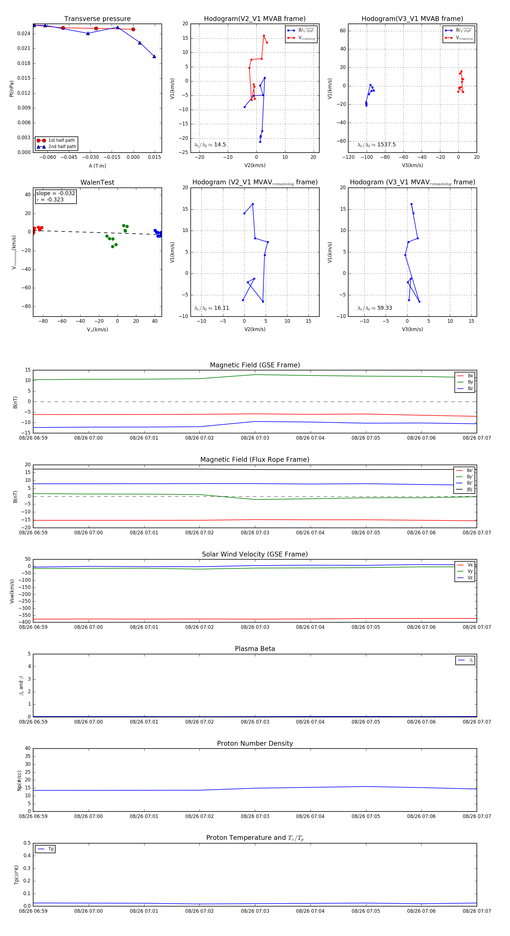Click the "Bx'" entry in the Flux Rope legend
The height and width of the screenshot is (936, 510).
coord(464,470)
